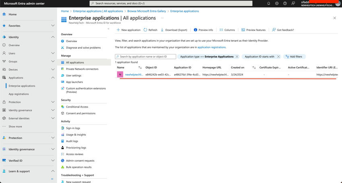Focus the search by application name field
The width and height of the screenshot is (342, 183).
[x=146, y=57]
